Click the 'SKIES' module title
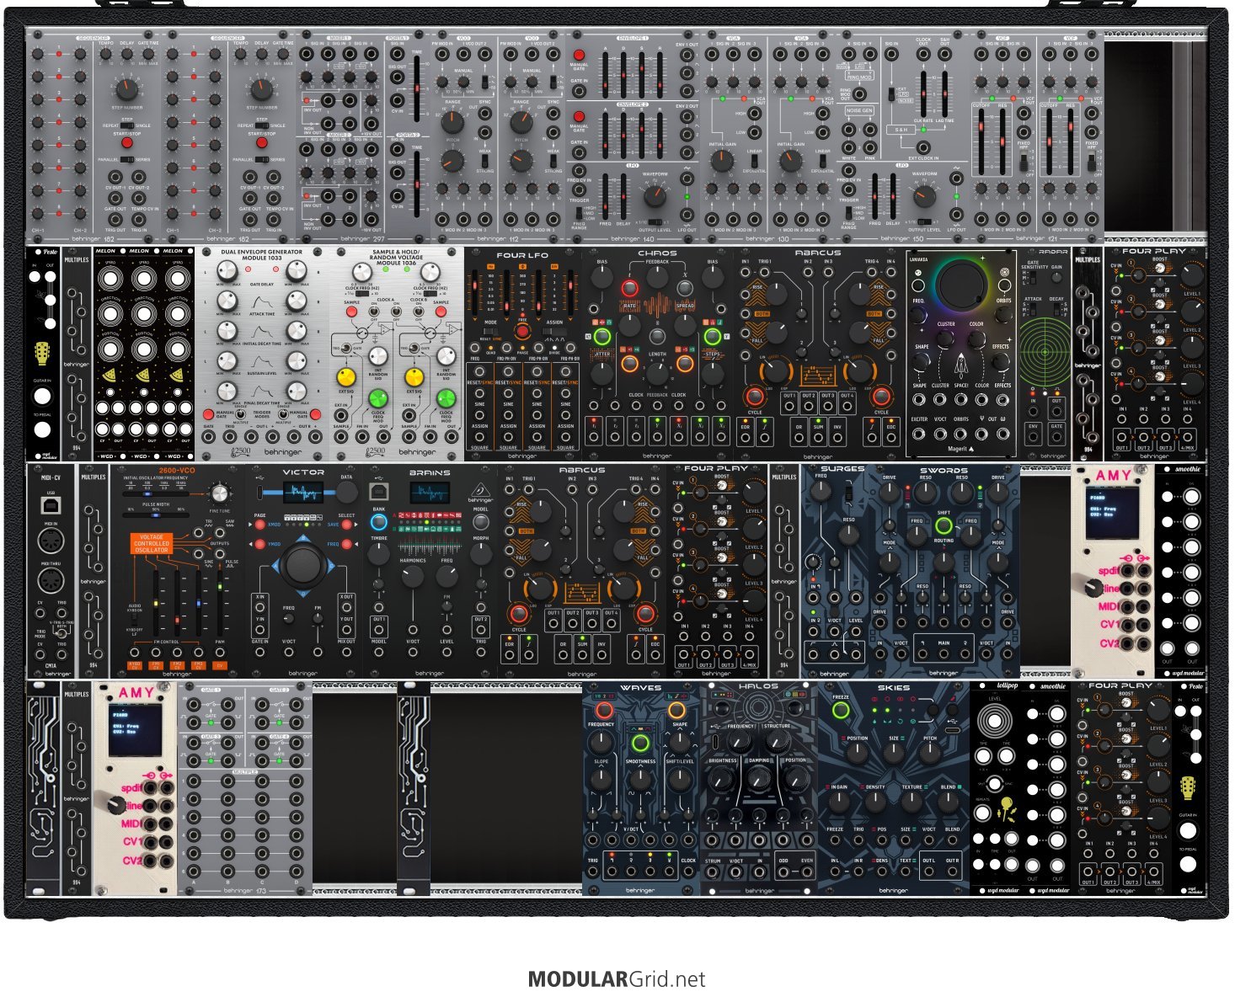This screenshot has height=997, width=1235. click(x=893, y=688)
